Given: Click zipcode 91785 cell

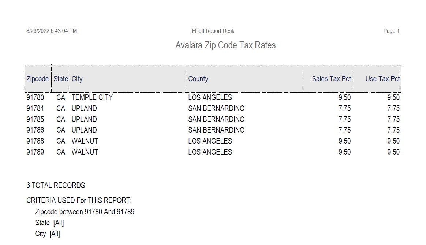Looking at the screenshot, I should [35, 119].
